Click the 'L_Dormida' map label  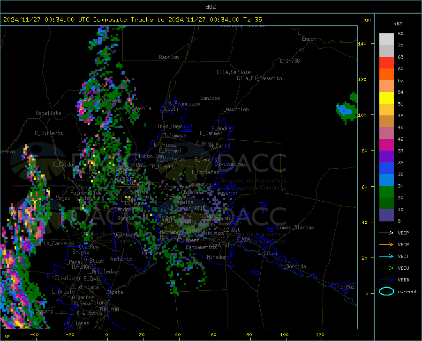pyautogui.click(x=293, y=266)
